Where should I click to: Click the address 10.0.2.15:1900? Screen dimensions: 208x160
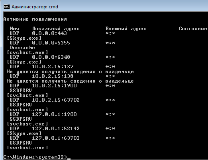[x=54, y=86]
